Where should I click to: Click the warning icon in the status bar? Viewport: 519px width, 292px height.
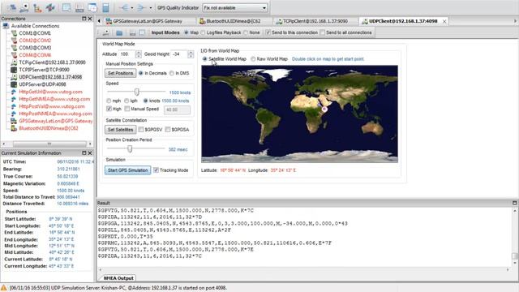3,288
